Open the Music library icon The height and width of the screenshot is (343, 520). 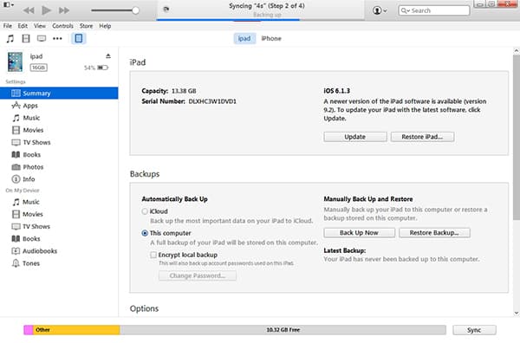click(10, 38)
